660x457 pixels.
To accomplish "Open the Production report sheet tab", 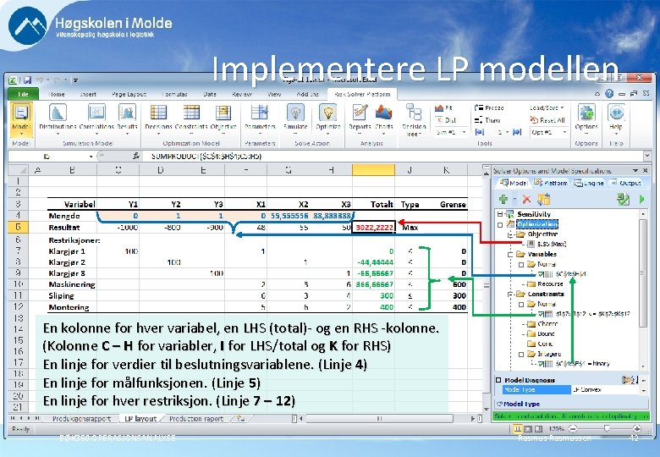I will tap(196, 419).
